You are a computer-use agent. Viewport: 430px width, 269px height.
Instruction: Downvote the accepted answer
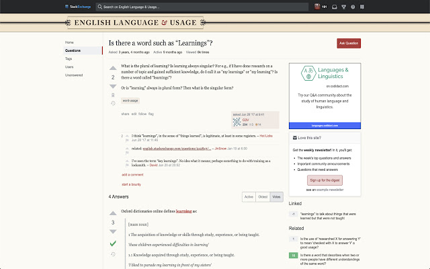[x=113, y=231]
